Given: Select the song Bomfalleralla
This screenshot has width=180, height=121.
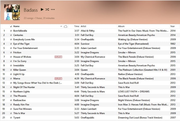Looking at the screenshot, I should click(20, 31).
